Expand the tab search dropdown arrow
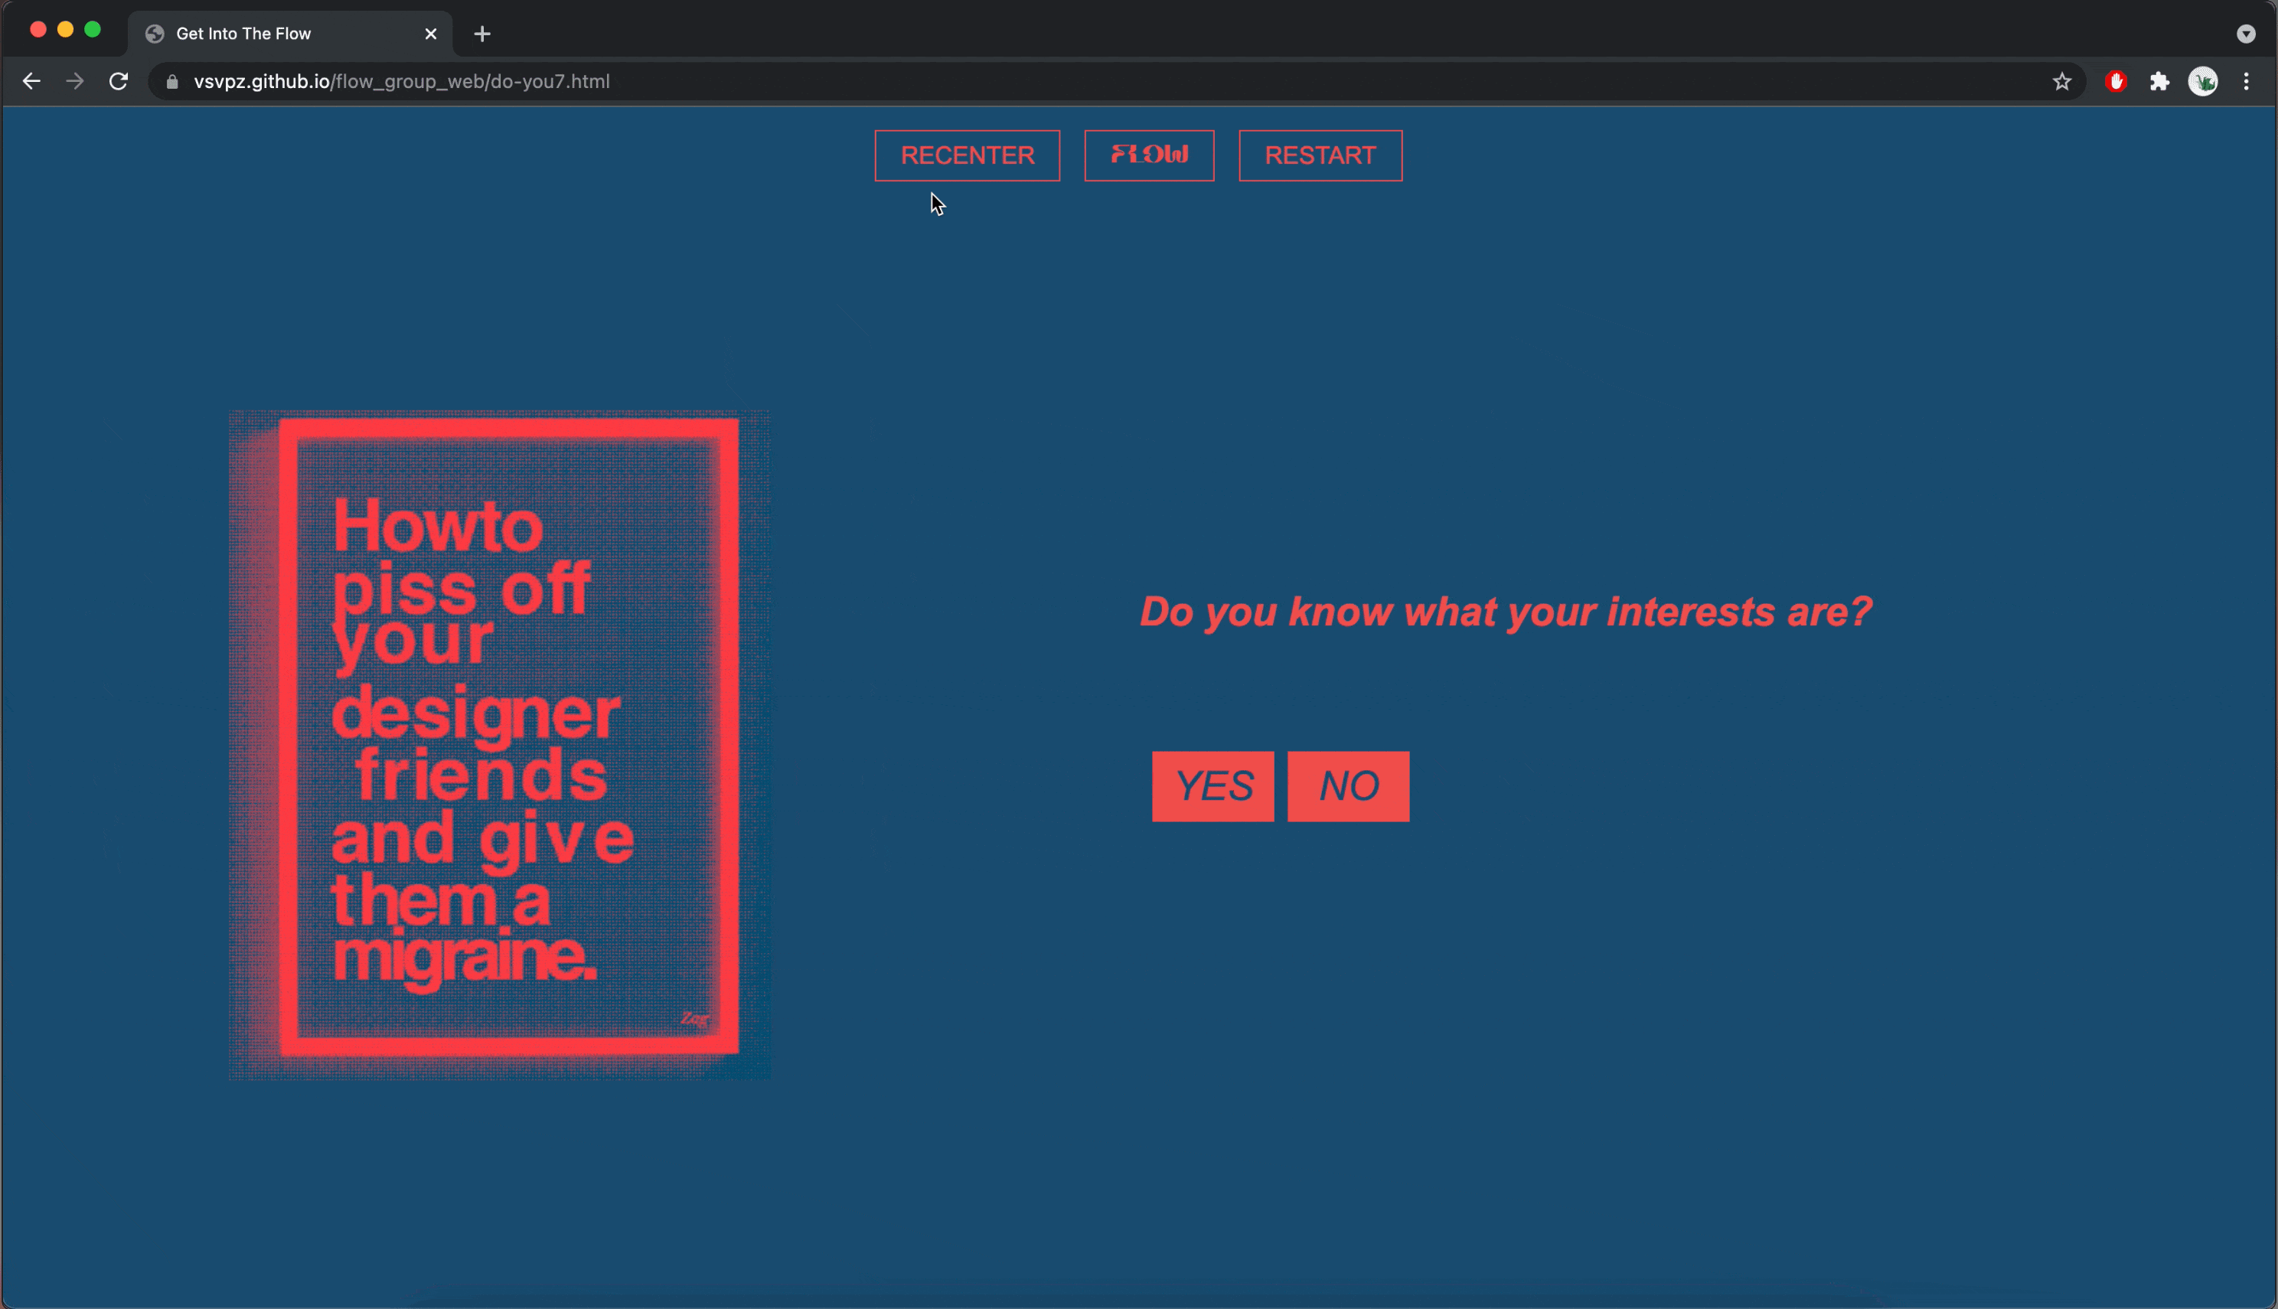The height and width of the screenshot is (1309, 2278). click(x=2246, y=34)
